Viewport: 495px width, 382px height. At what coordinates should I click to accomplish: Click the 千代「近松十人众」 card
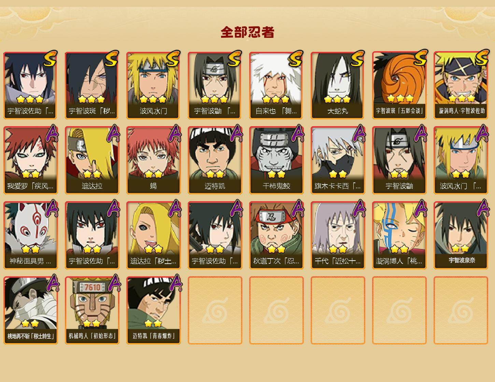(338, 235)
